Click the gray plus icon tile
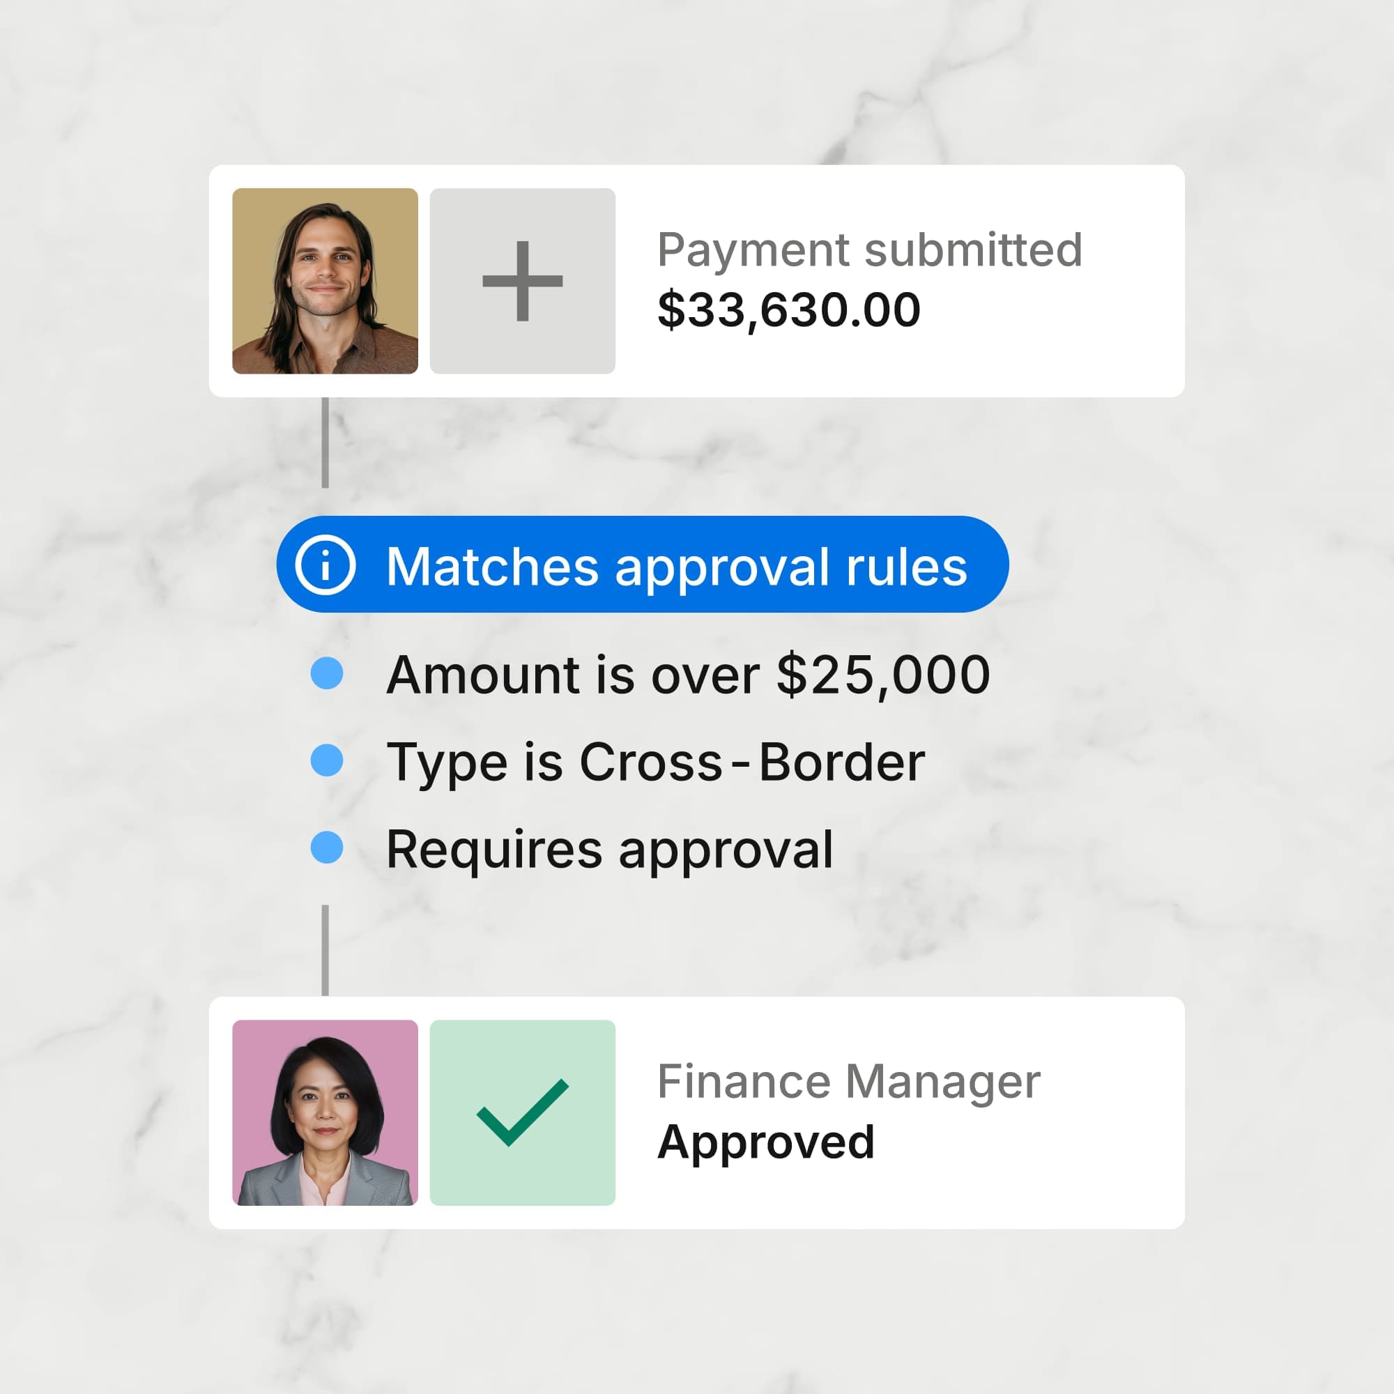 coord(522,281)
